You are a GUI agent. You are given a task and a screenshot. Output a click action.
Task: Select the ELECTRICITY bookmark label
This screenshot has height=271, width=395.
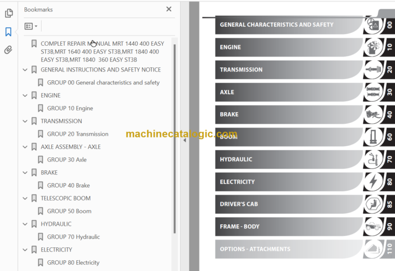[57, 249]
